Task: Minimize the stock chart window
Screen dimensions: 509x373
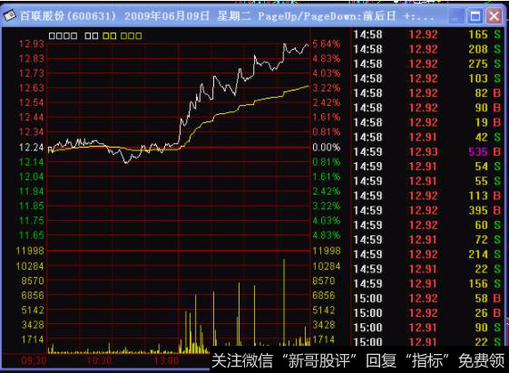Action: [x=455, y=16]
